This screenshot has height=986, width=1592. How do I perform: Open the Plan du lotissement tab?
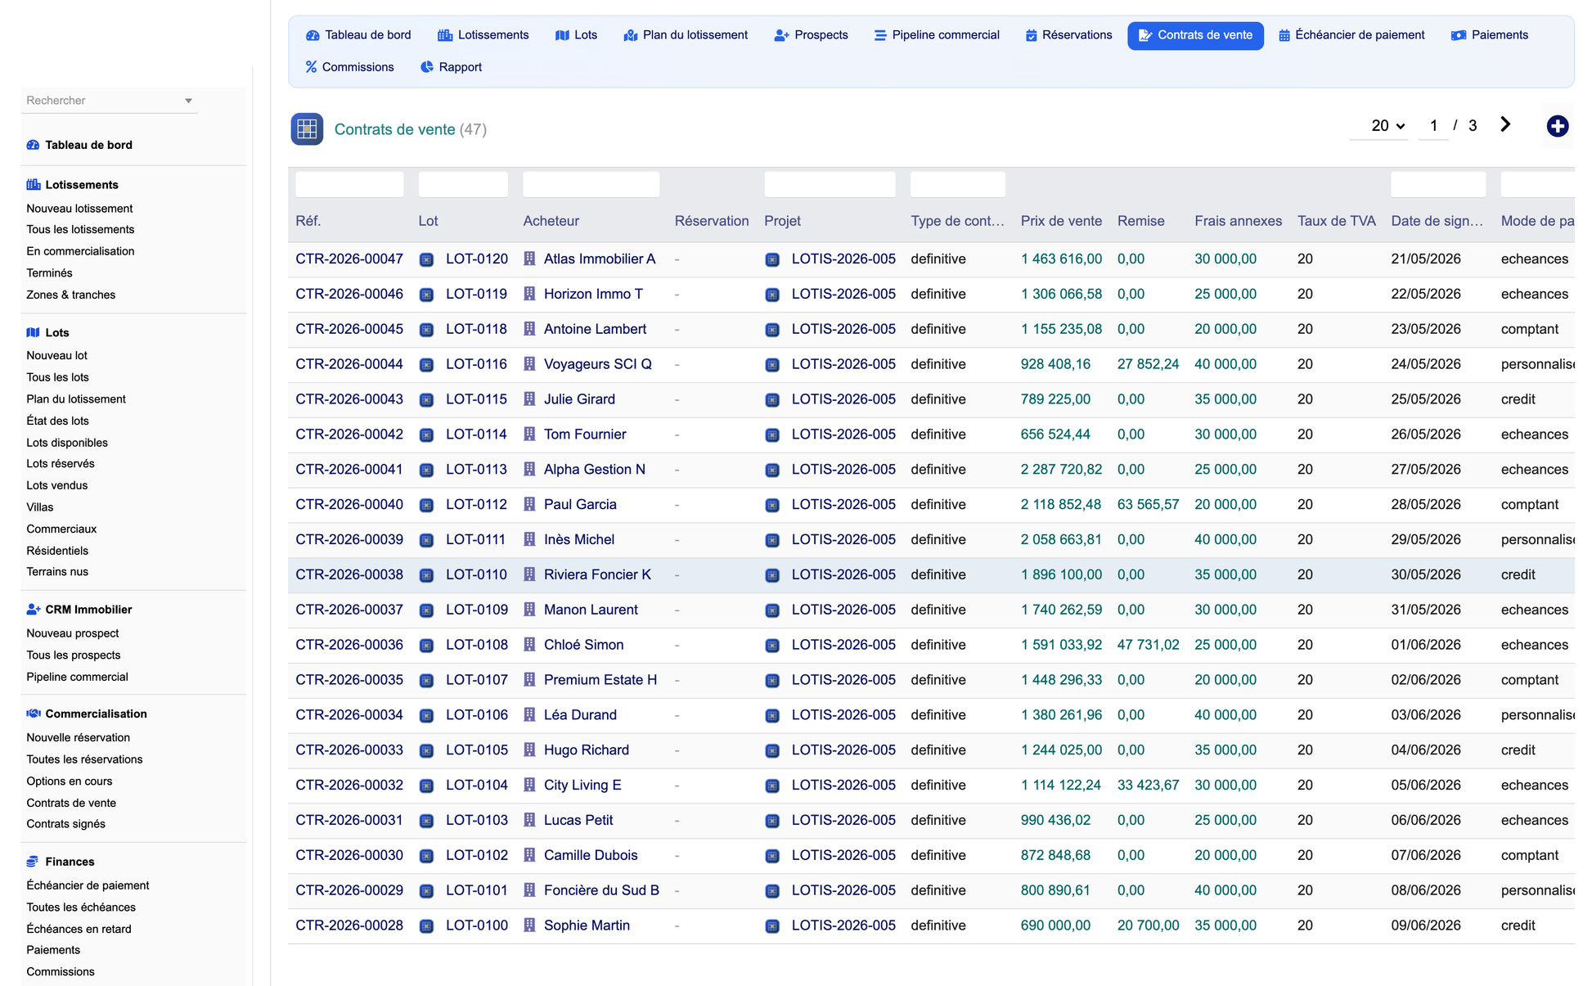(686, 35)
